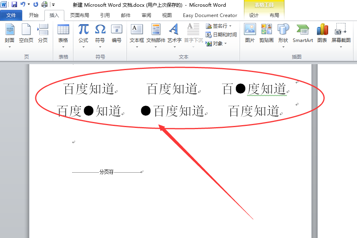
Task: Open the 签名行 dropdown arrow
Action: [x=230, y=26]
